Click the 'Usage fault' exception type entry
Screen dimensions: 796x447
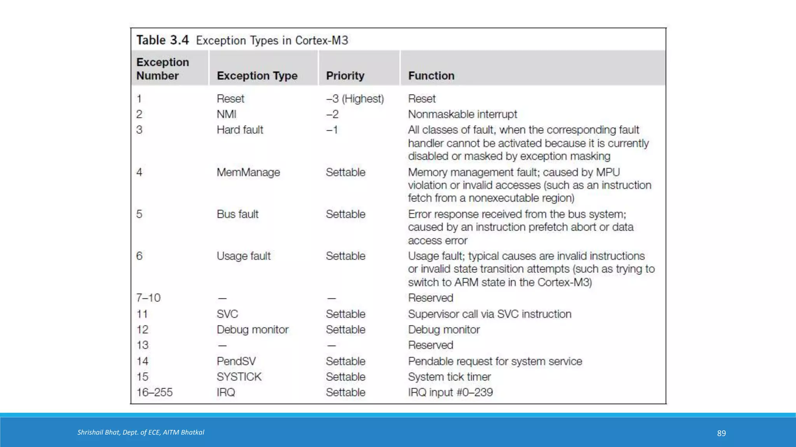pos(243,256)
